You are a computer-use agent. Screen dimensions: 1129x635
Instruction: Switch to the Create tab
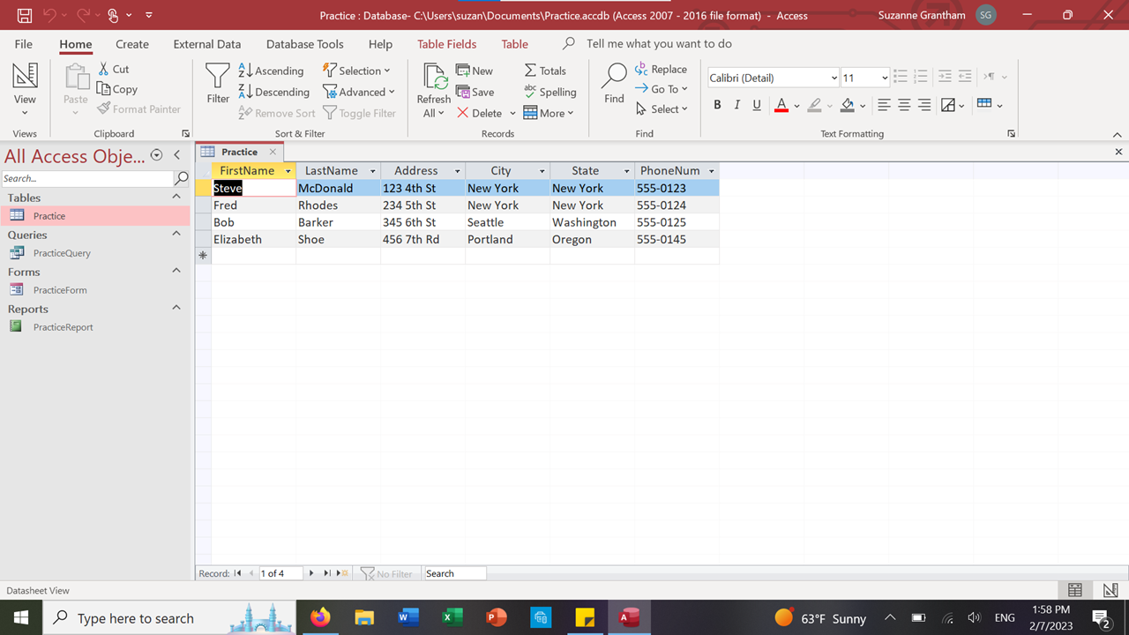click(132, 44)
